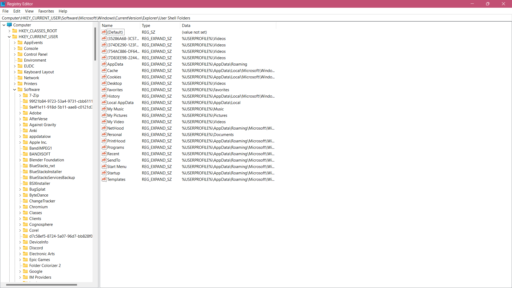
Task: Click the Registry Editor title bar icon
Action: coord(3,4)
